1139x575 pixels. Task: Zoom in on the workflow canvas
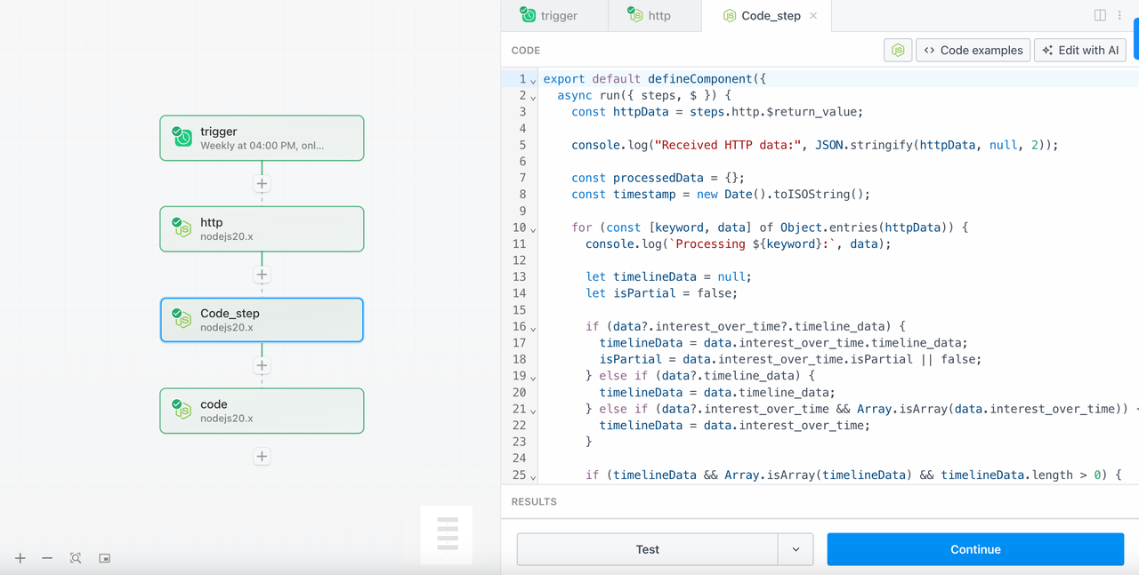[x=20, y=558]
